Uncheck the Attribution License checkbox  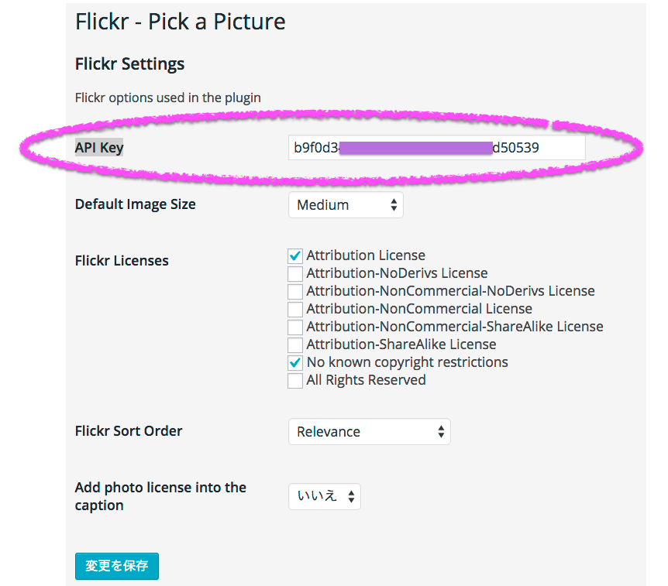pos(294,256)
